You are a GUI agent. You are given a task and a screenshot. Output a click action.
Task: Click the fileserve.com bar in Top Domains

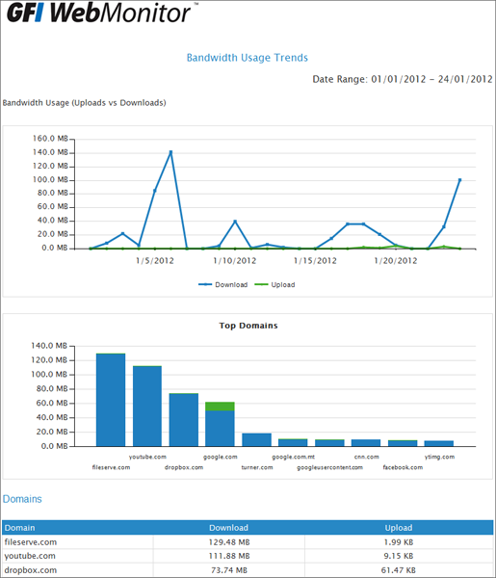(x=111, y=400)
